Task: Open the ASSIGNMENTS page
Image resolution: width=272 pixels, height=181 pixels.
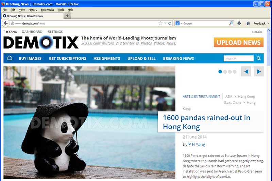Action: (107, 58)
